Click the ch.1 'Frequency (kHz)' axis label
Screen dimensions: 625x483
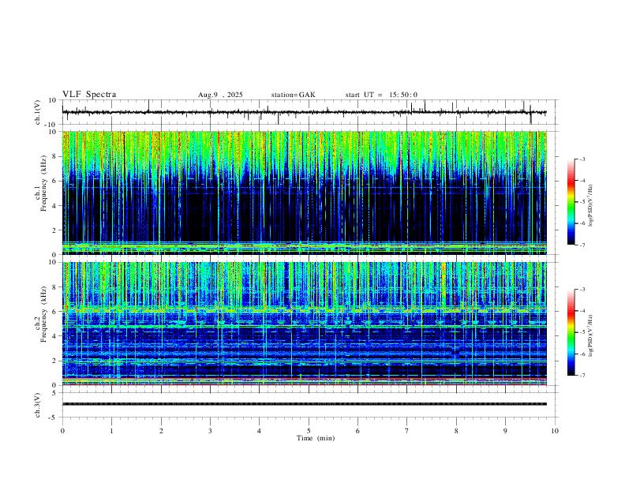tap(43, 183)
